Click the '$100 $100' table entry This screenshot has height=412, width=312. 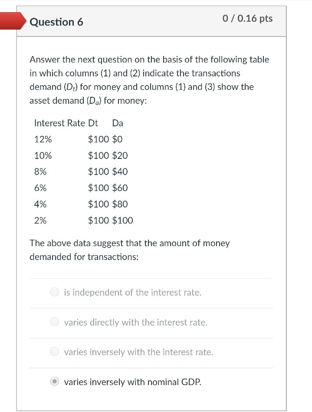click(110, 220)
